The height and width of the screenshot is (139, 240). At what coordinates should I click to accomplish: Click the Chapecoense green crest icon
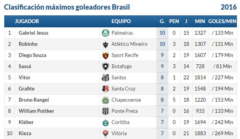point(106,100)
